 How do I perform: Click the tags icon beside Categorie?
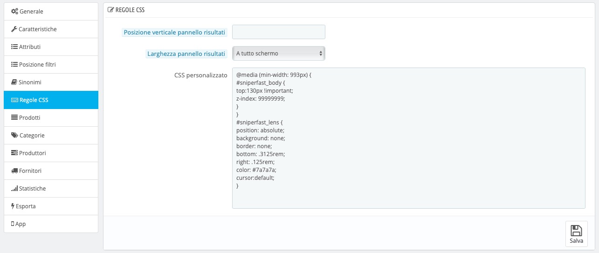tap(14, 136)
